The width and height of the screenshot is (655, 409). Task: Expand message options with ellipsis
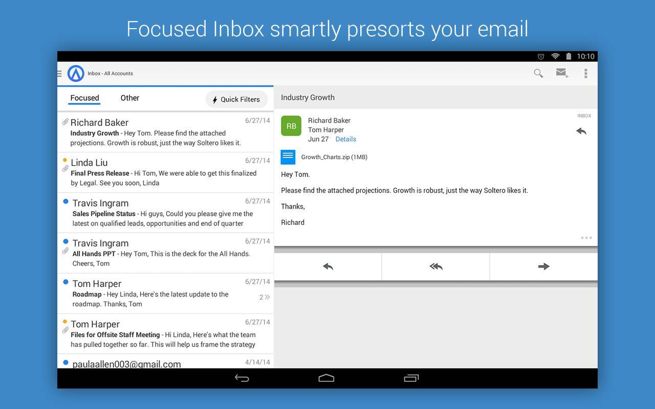pyautogui.click(x=586, y=238)
